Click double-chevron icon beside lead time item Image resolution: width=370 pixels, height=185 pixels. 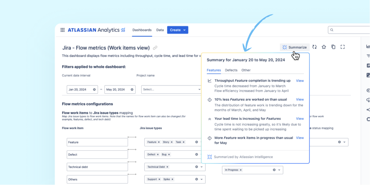coord(210,119)
